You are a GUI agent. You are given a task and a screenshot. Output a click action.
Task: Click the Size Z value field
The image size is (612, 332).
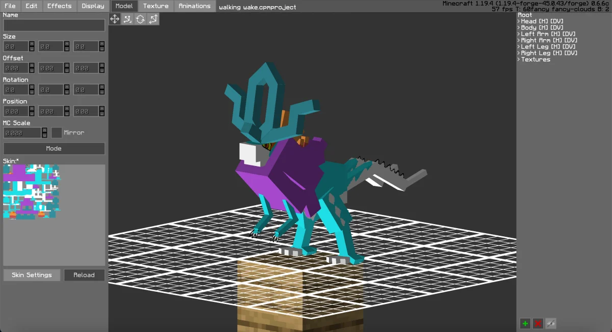86,46
